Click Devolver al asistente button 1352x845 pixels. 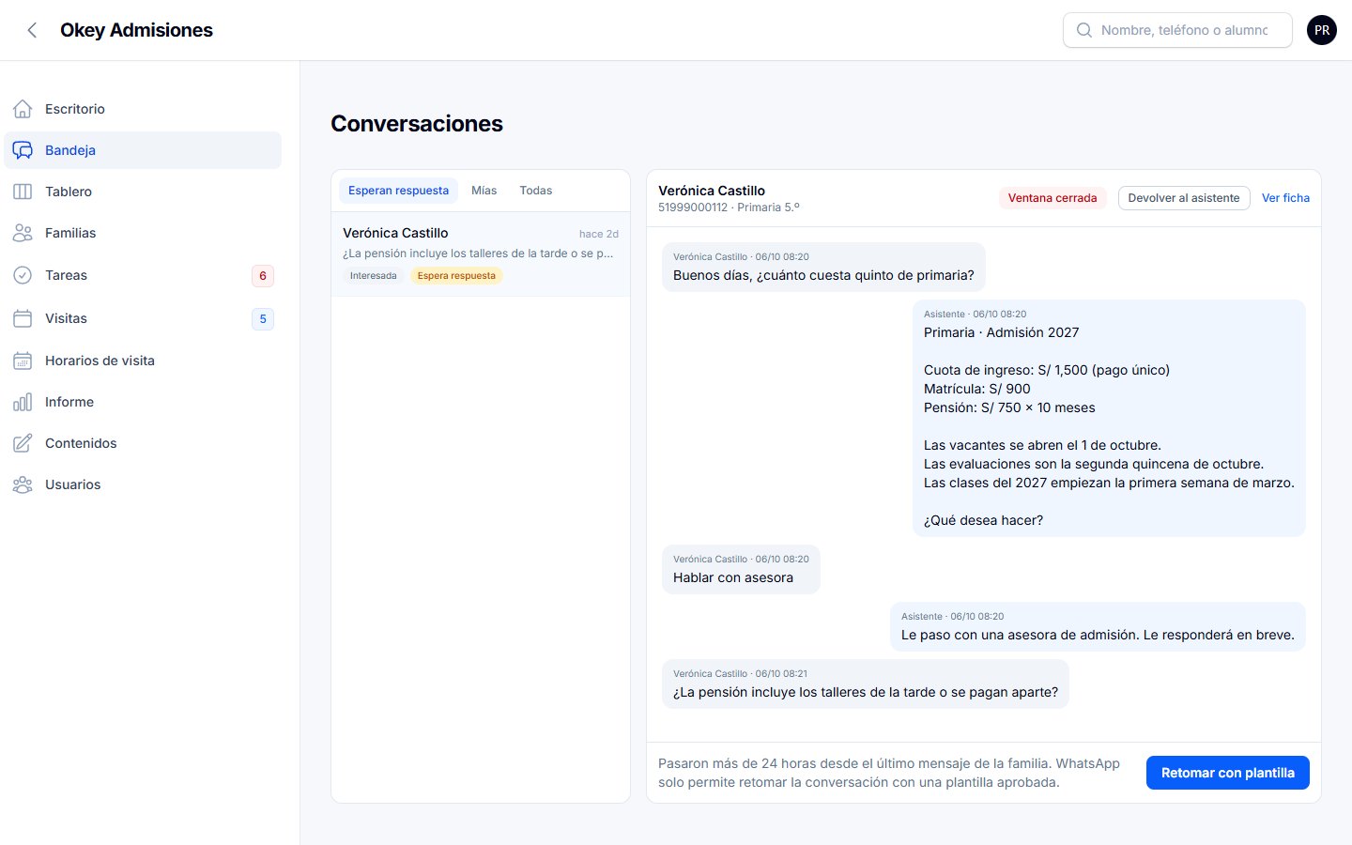(x=1184, y=198)
